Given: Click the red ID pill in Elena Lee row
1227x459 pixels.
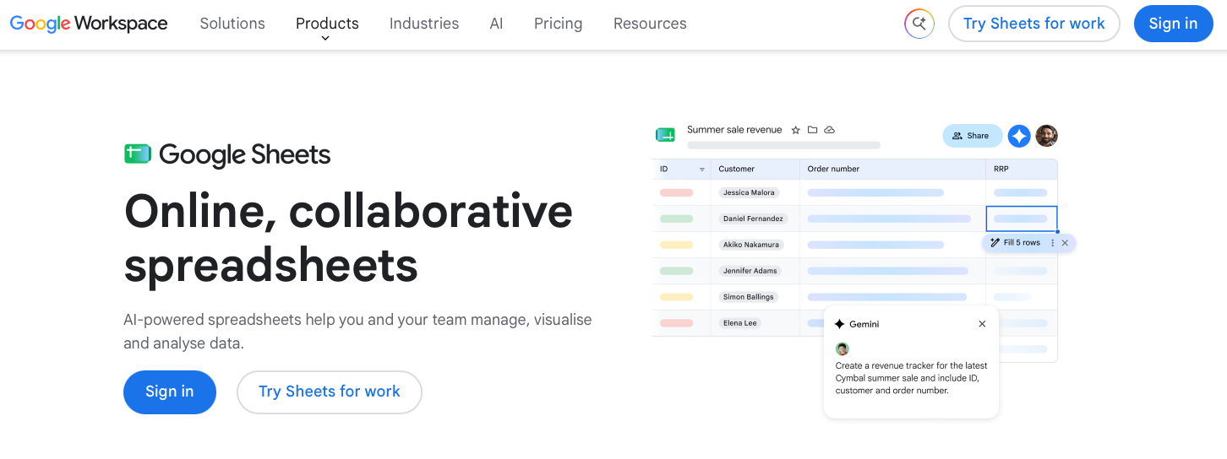Looking at the screenshot, I should click(x=676, y=323).
